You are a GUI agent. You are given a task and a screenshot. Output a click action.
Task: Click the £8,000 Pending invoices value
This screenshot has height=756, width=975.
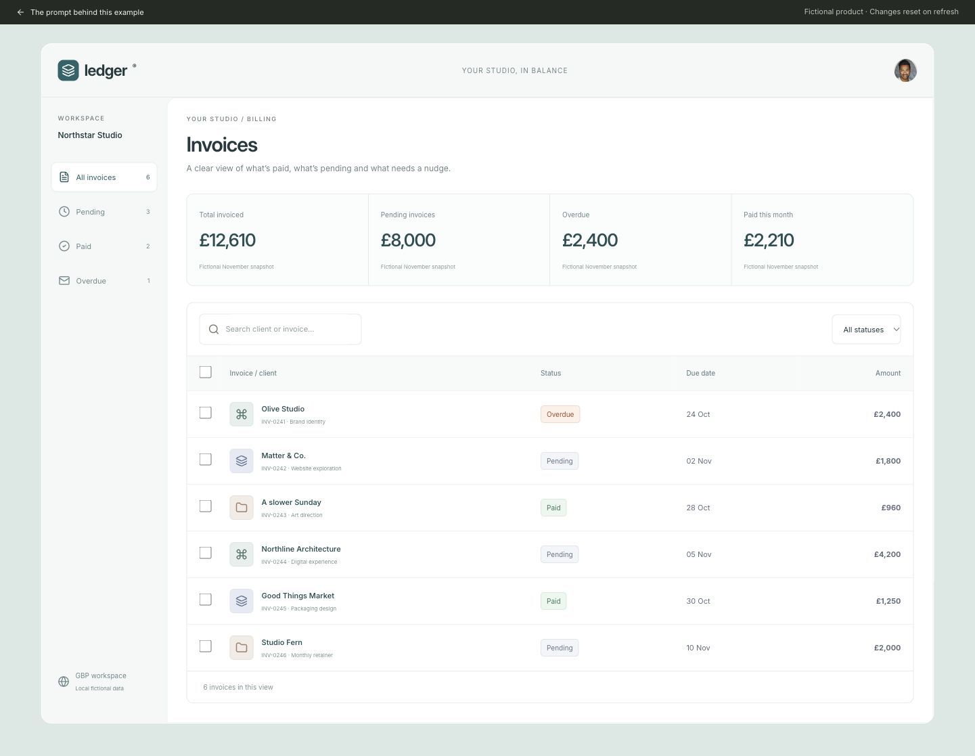[408, 240]
